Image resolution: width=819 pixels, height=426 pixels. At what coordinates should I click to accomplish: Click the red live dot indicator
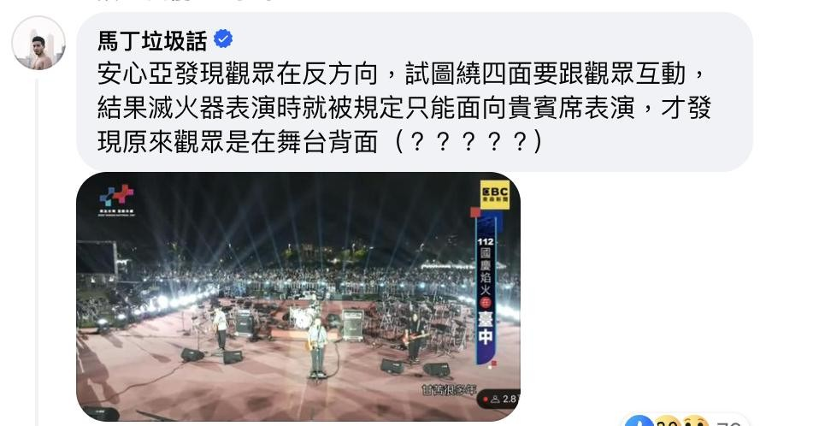[486, 399]
